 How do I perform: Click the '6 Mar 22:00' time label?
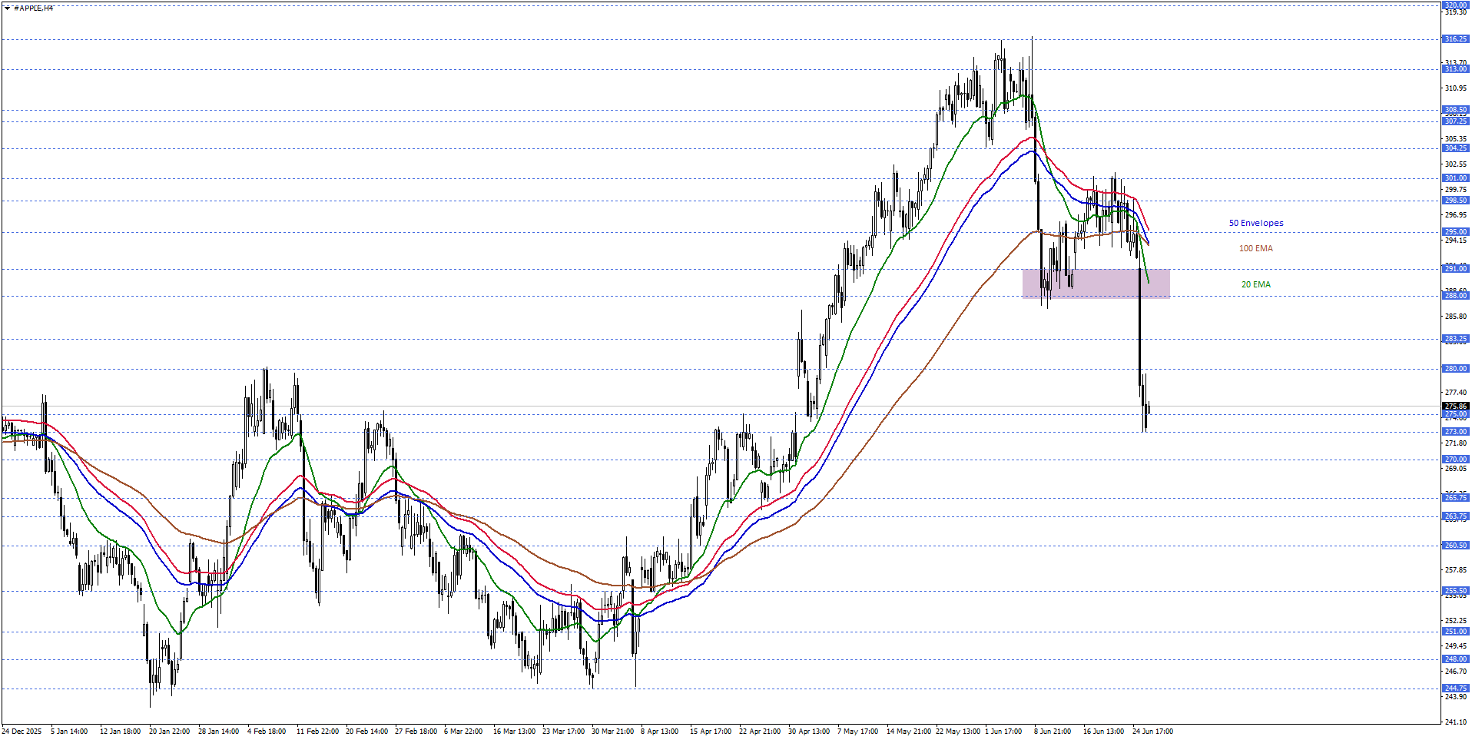pyautogui.click(x=463, y=732)
